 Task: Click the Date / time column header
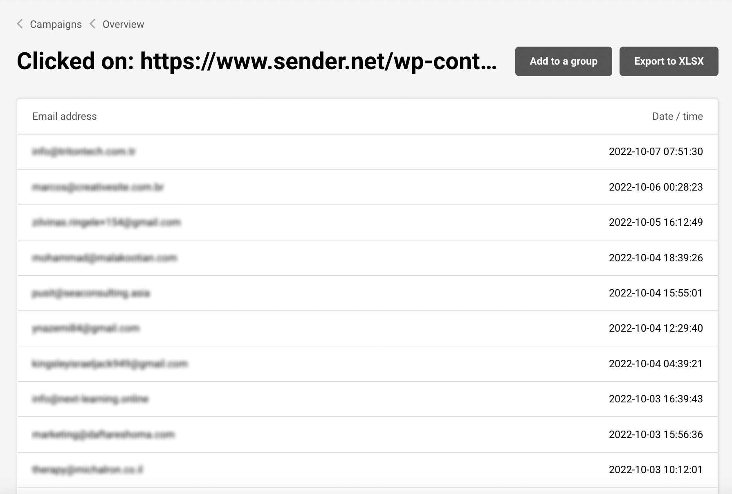[x=677, y=117]
